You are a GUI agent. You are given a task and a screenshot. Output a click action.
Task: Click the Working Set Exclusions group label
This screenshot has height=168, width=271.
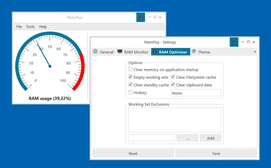click(149, 104)
